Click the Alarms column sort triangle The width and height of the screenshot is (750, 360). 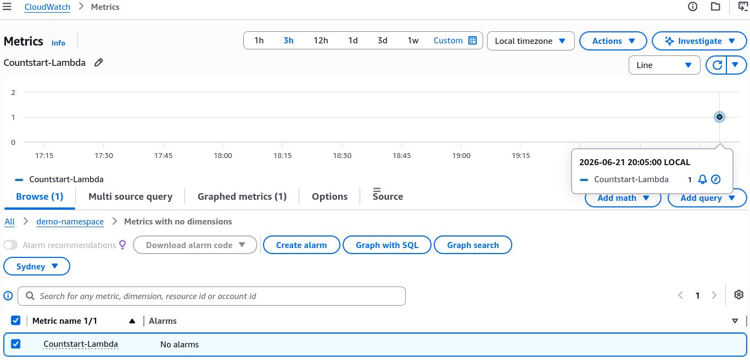tap(735, 321)
